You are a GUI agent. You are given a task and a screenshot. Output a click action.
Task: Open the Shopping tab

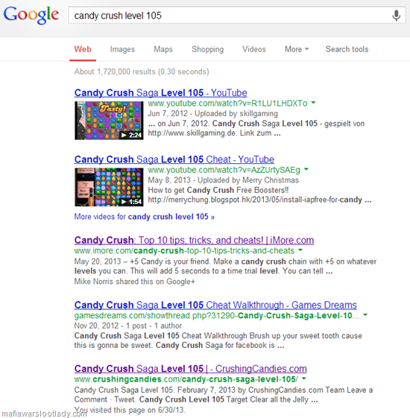[207, 49]
